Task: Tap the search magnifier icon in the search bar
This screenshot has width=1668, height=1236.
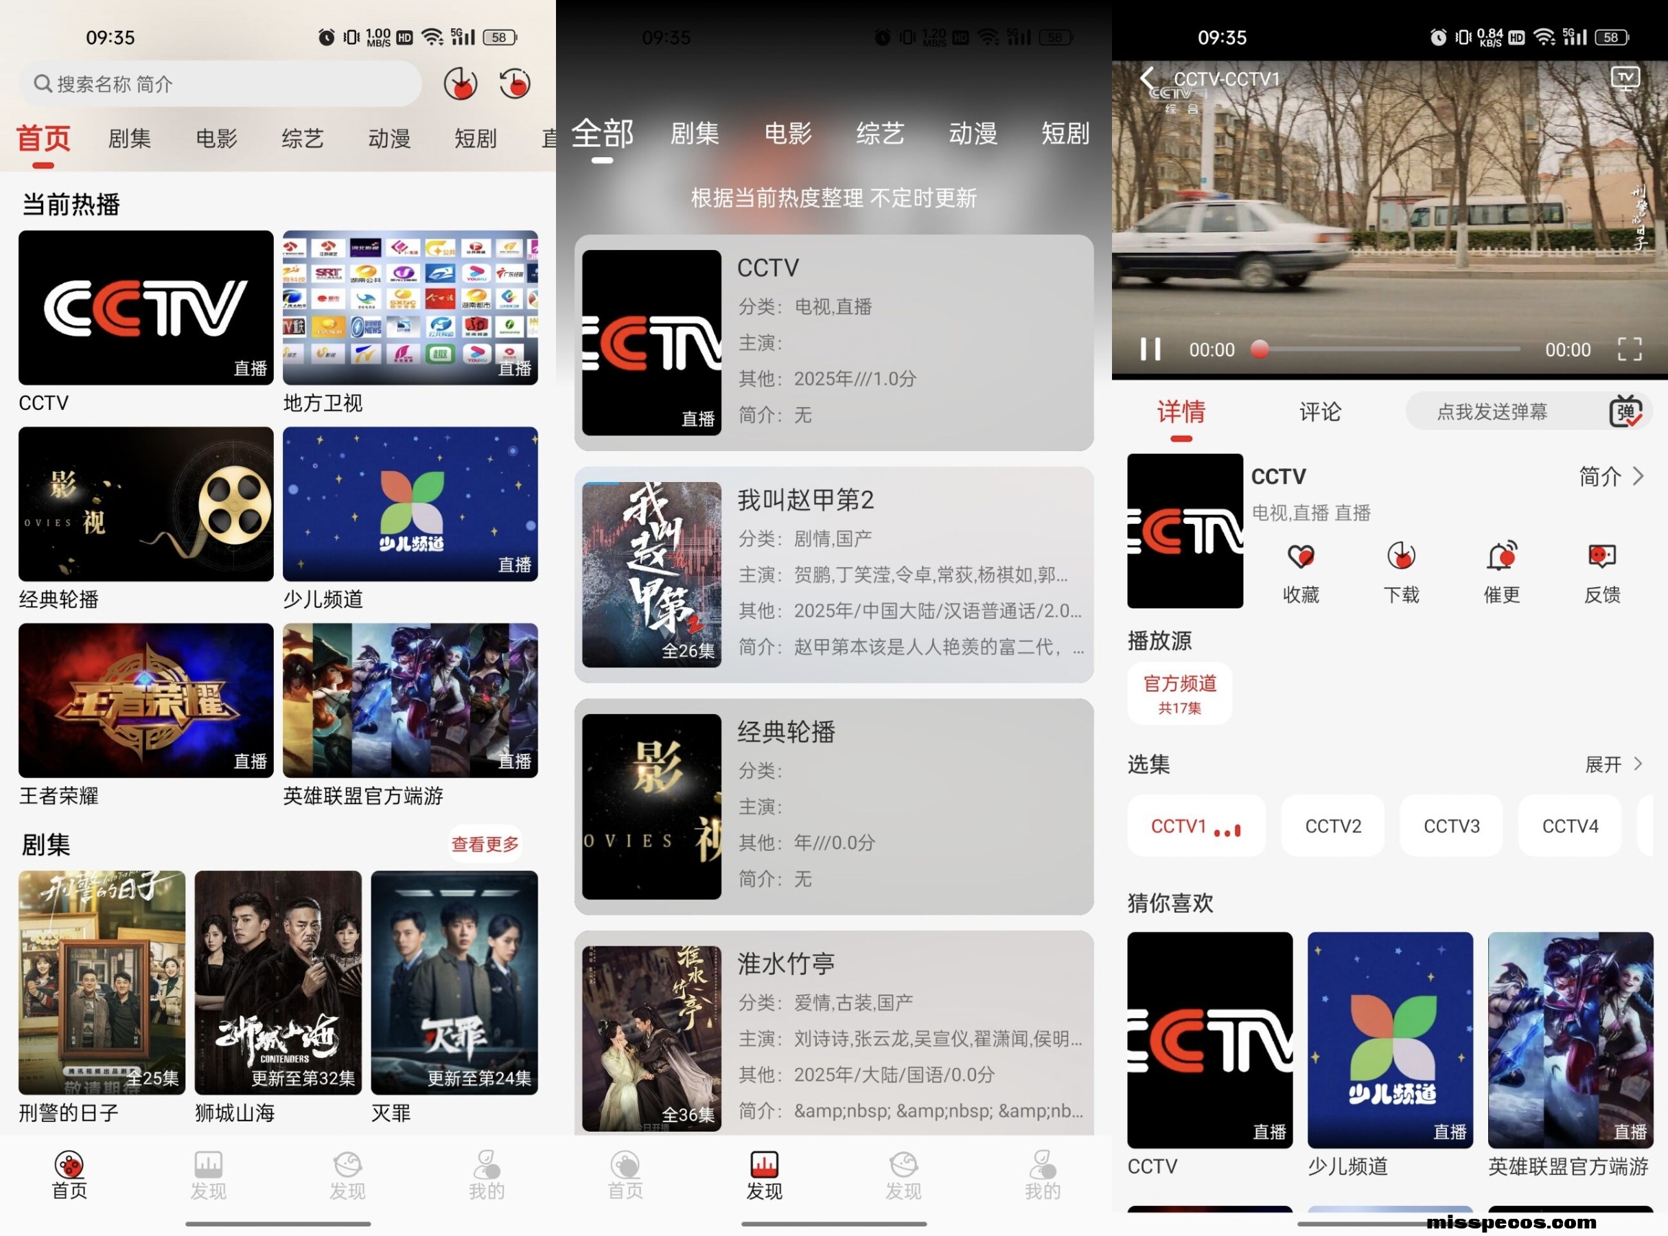Action: (43, 84)
